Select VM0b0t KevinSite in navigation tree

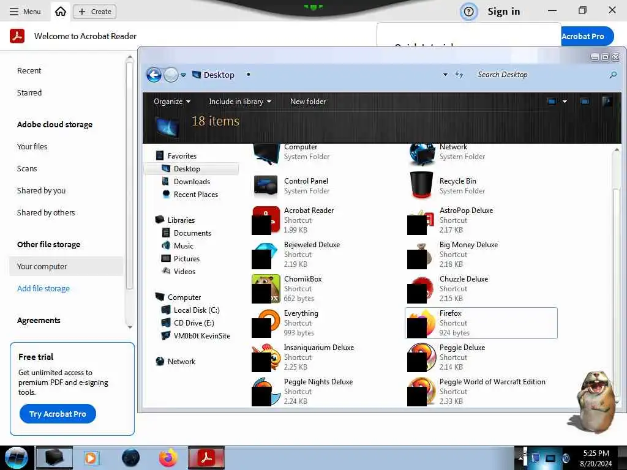tap(201, 336)
